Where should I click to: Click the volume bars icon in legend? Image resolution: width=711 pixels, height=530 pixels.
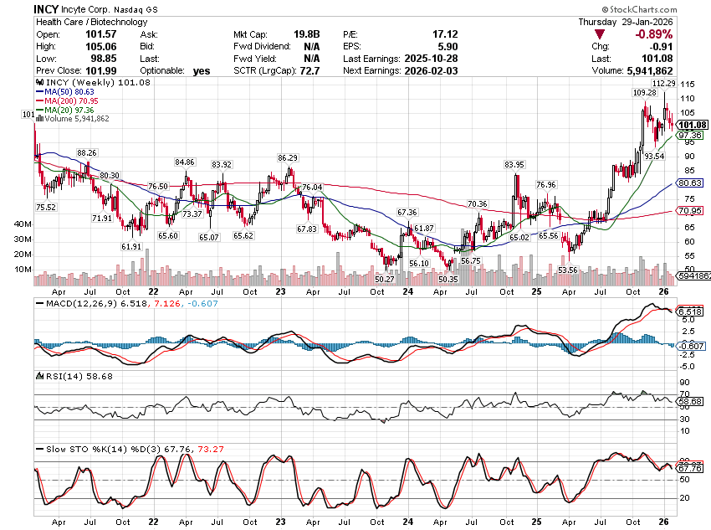39,119
